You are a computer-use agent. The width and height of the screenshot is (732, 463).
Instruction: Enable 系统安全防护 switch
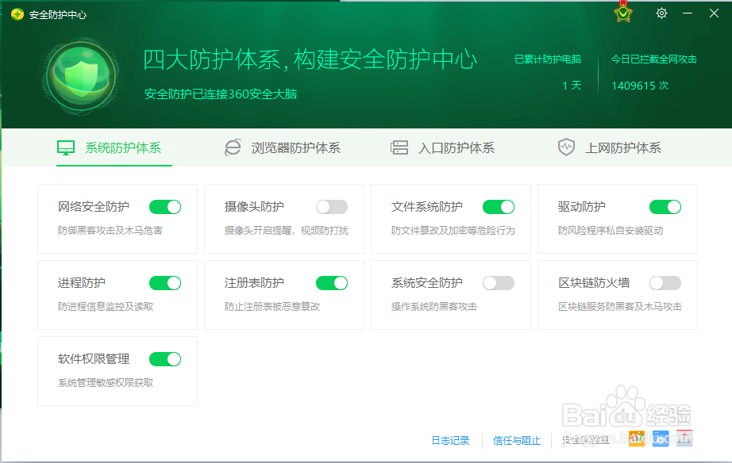point(499,283)
